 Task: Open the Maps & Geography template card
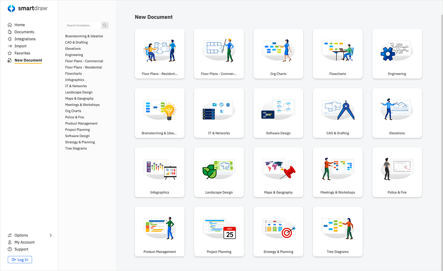tap(278, 172)
